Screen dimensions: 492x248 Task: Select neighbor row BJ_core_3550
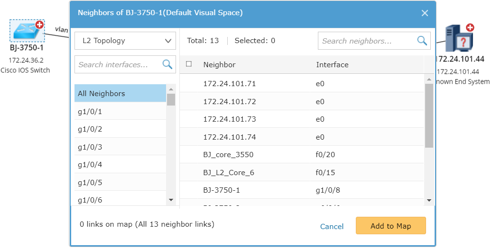[x=228, y=155]
